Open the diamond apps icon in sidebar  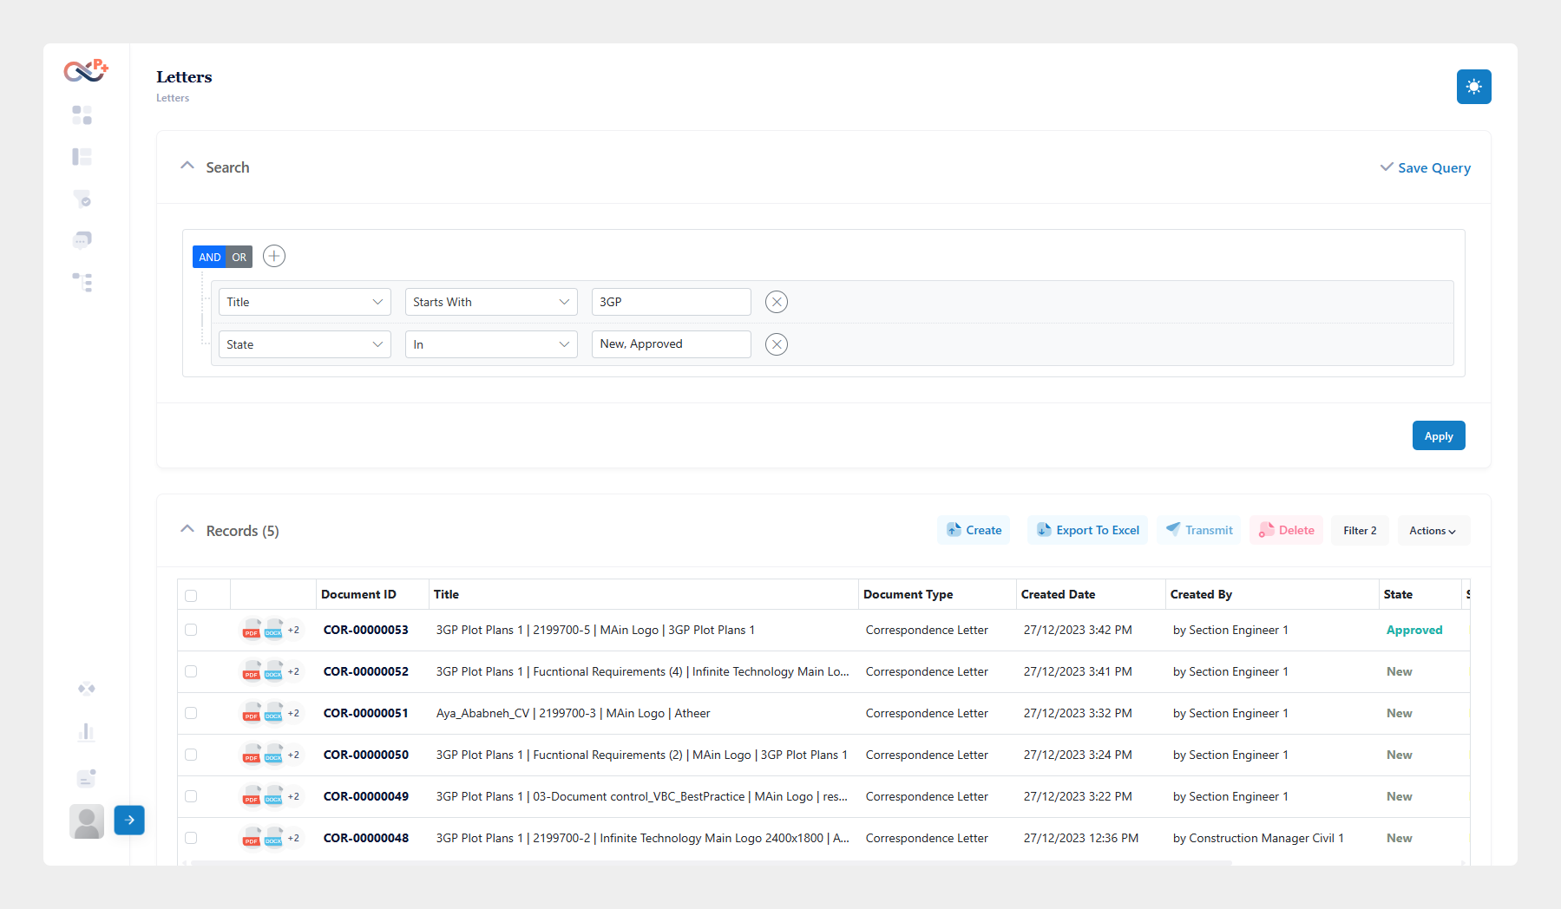pos(86,690)
